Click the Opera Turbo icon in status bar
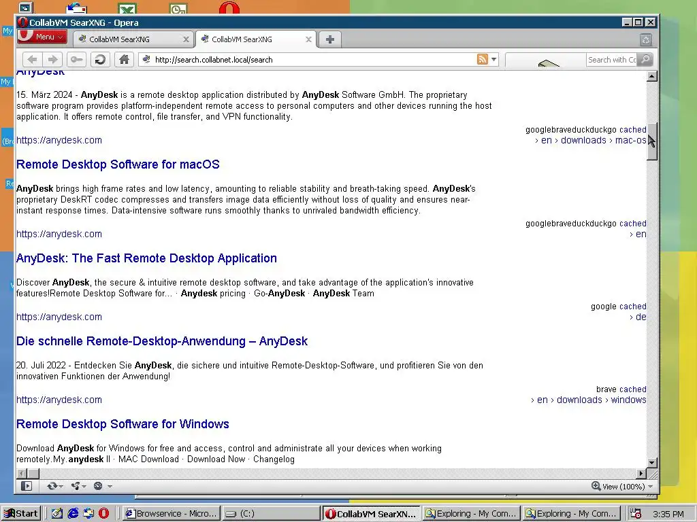Screen dimensions: 697x522 coord(98,486)
